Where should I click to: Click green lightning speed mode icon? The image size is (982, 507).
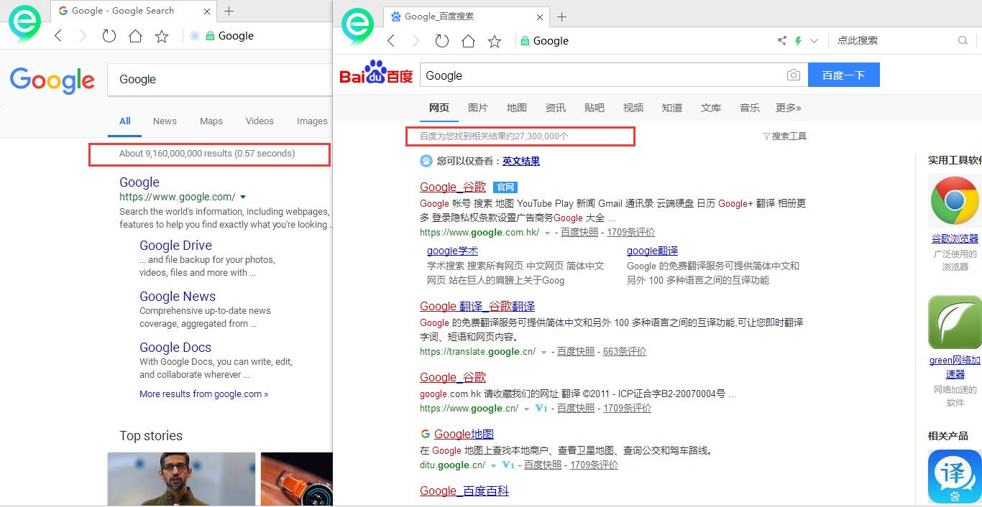pyautogui.click(x=798, y=41)
